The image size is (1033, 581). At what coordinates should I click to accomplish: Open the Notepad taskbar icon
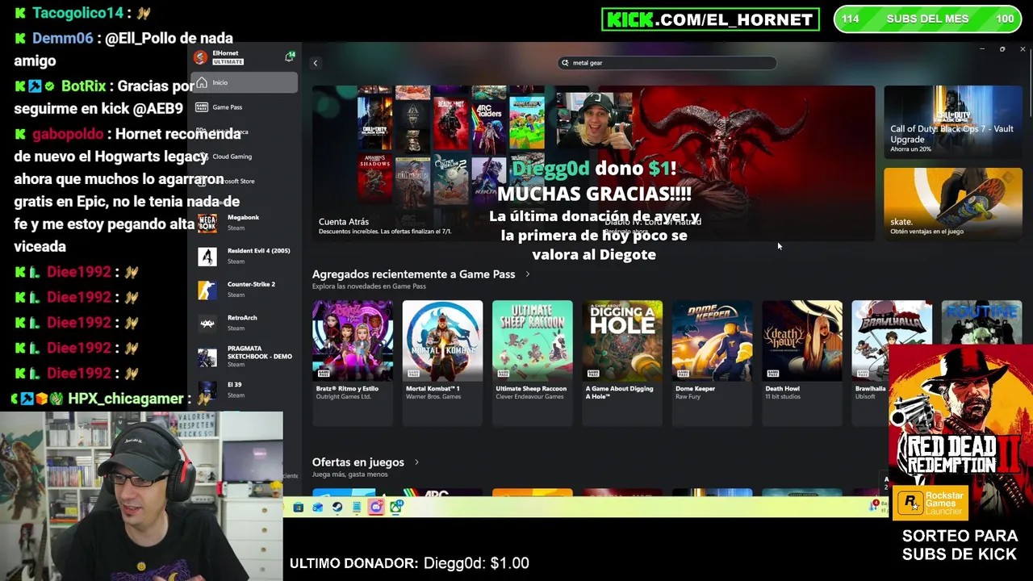(x=356, y=508)
